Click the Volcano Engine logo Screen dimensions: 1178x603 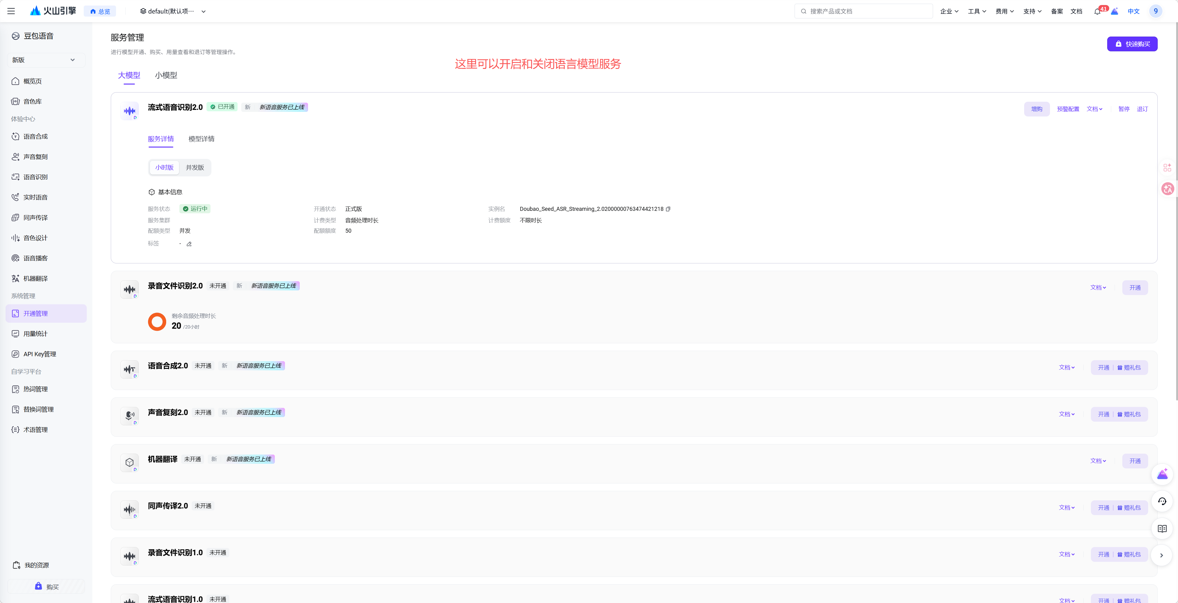pos(53,11)
